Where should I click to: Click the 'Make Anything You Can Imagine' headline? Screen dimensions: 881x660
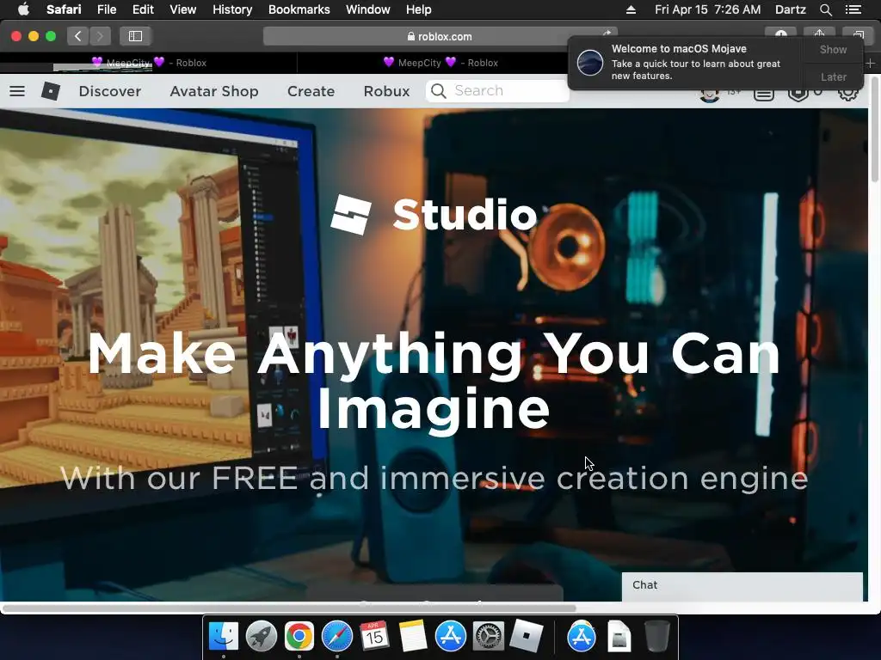[x=434, y=381]
